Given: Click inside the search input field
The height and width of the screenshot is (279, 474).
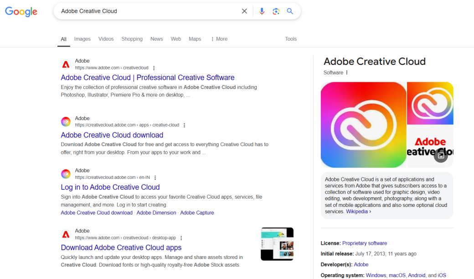Looking at the screenshot, I should [x=137, y=11].
